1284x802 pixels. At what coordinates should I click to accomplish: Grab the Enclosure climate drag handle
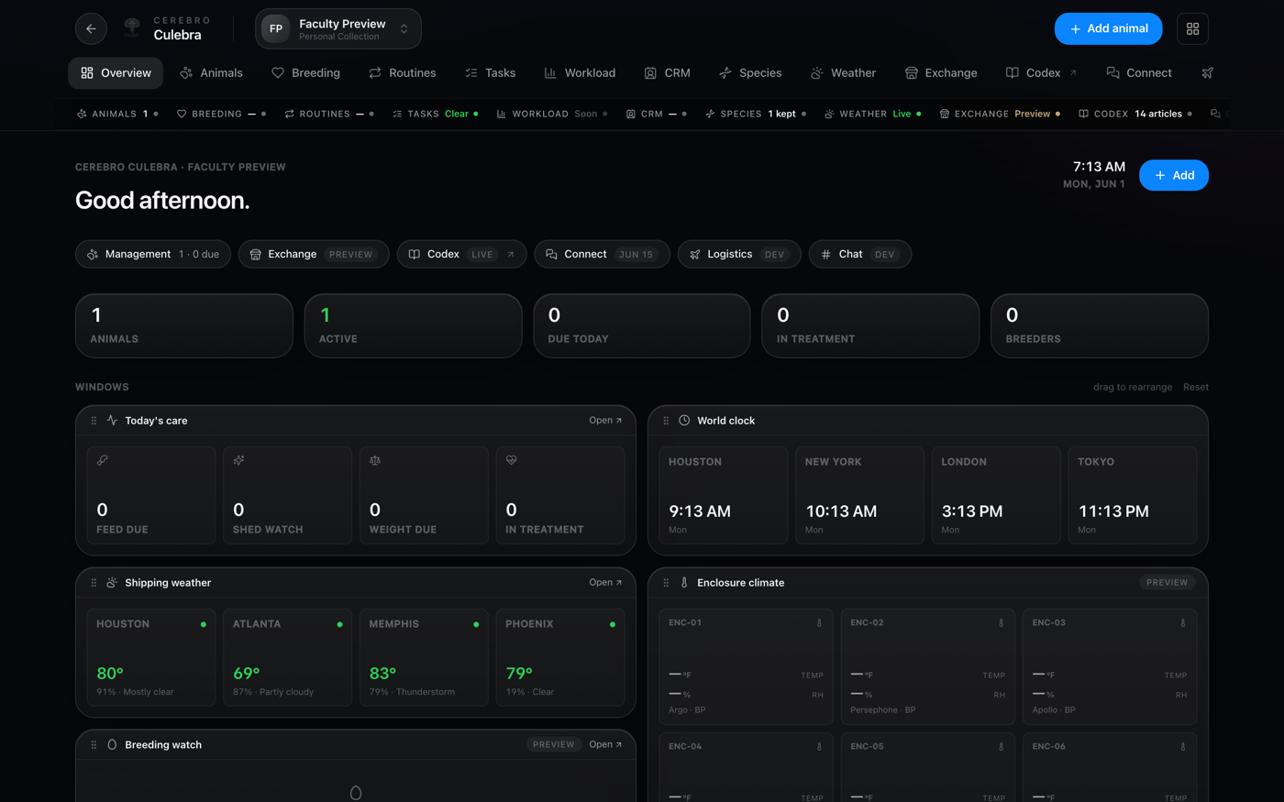666,583
